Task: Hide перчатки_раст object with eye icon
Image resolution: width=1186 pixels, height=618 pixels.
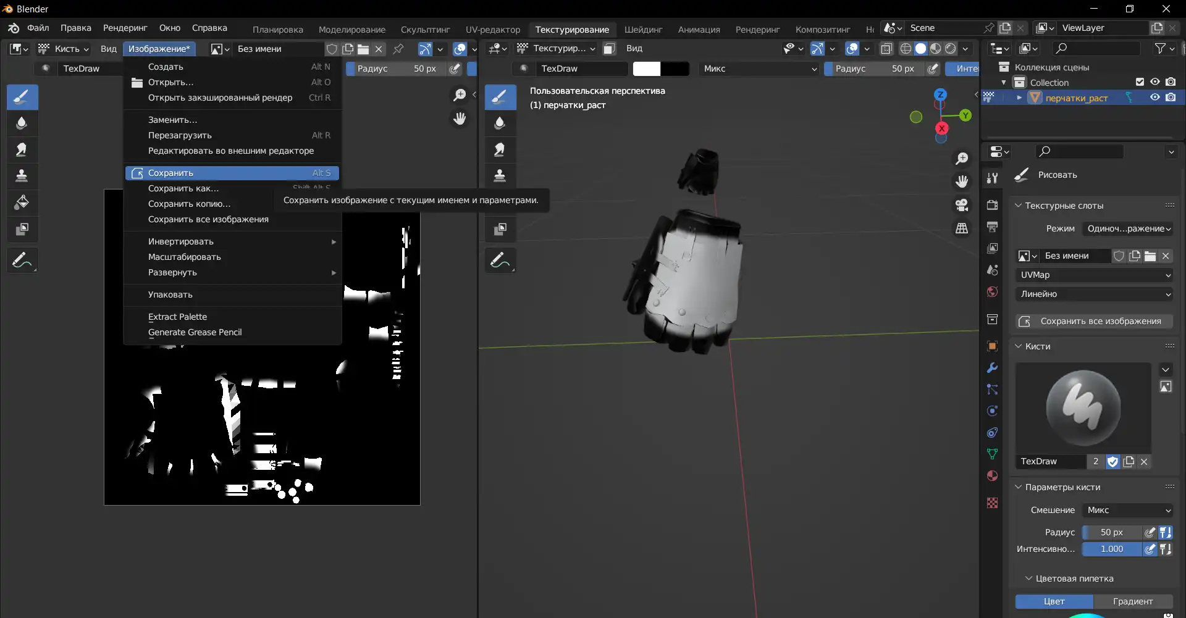Action: 1154,98
